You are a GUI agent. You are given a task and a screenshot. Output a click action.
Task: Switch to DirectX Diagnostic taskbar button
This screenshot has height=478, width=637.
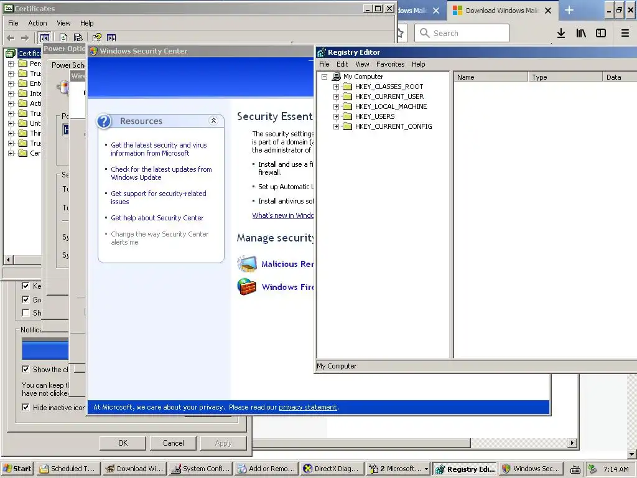point(332,469)
